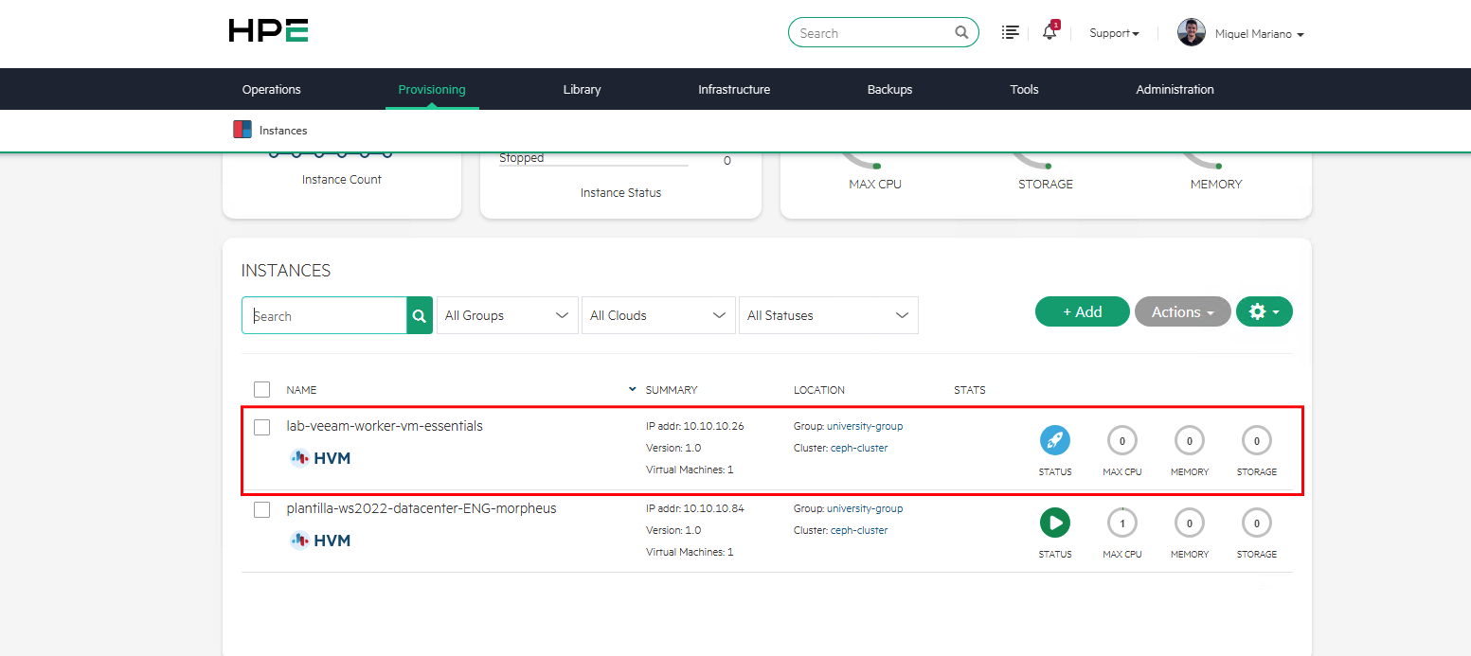This screenshot has height=656, width=1471.
Task: Click Max CPU gauge for plantilla-ws2022-datacenter-ENG-morpheus
Action: pos(1122,523)
